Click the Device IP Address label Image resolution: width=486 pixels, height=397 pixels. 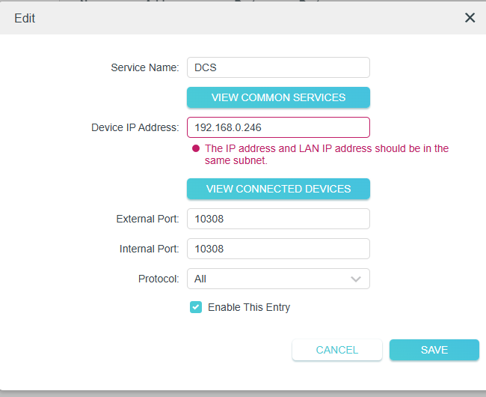(x=135, y=127)
